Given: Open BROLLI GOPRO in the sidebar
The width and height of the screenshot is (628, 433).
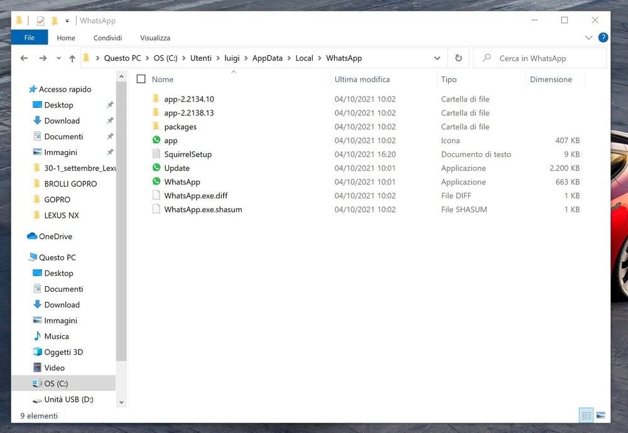Looking at the screenshot, I should (70, 184).
